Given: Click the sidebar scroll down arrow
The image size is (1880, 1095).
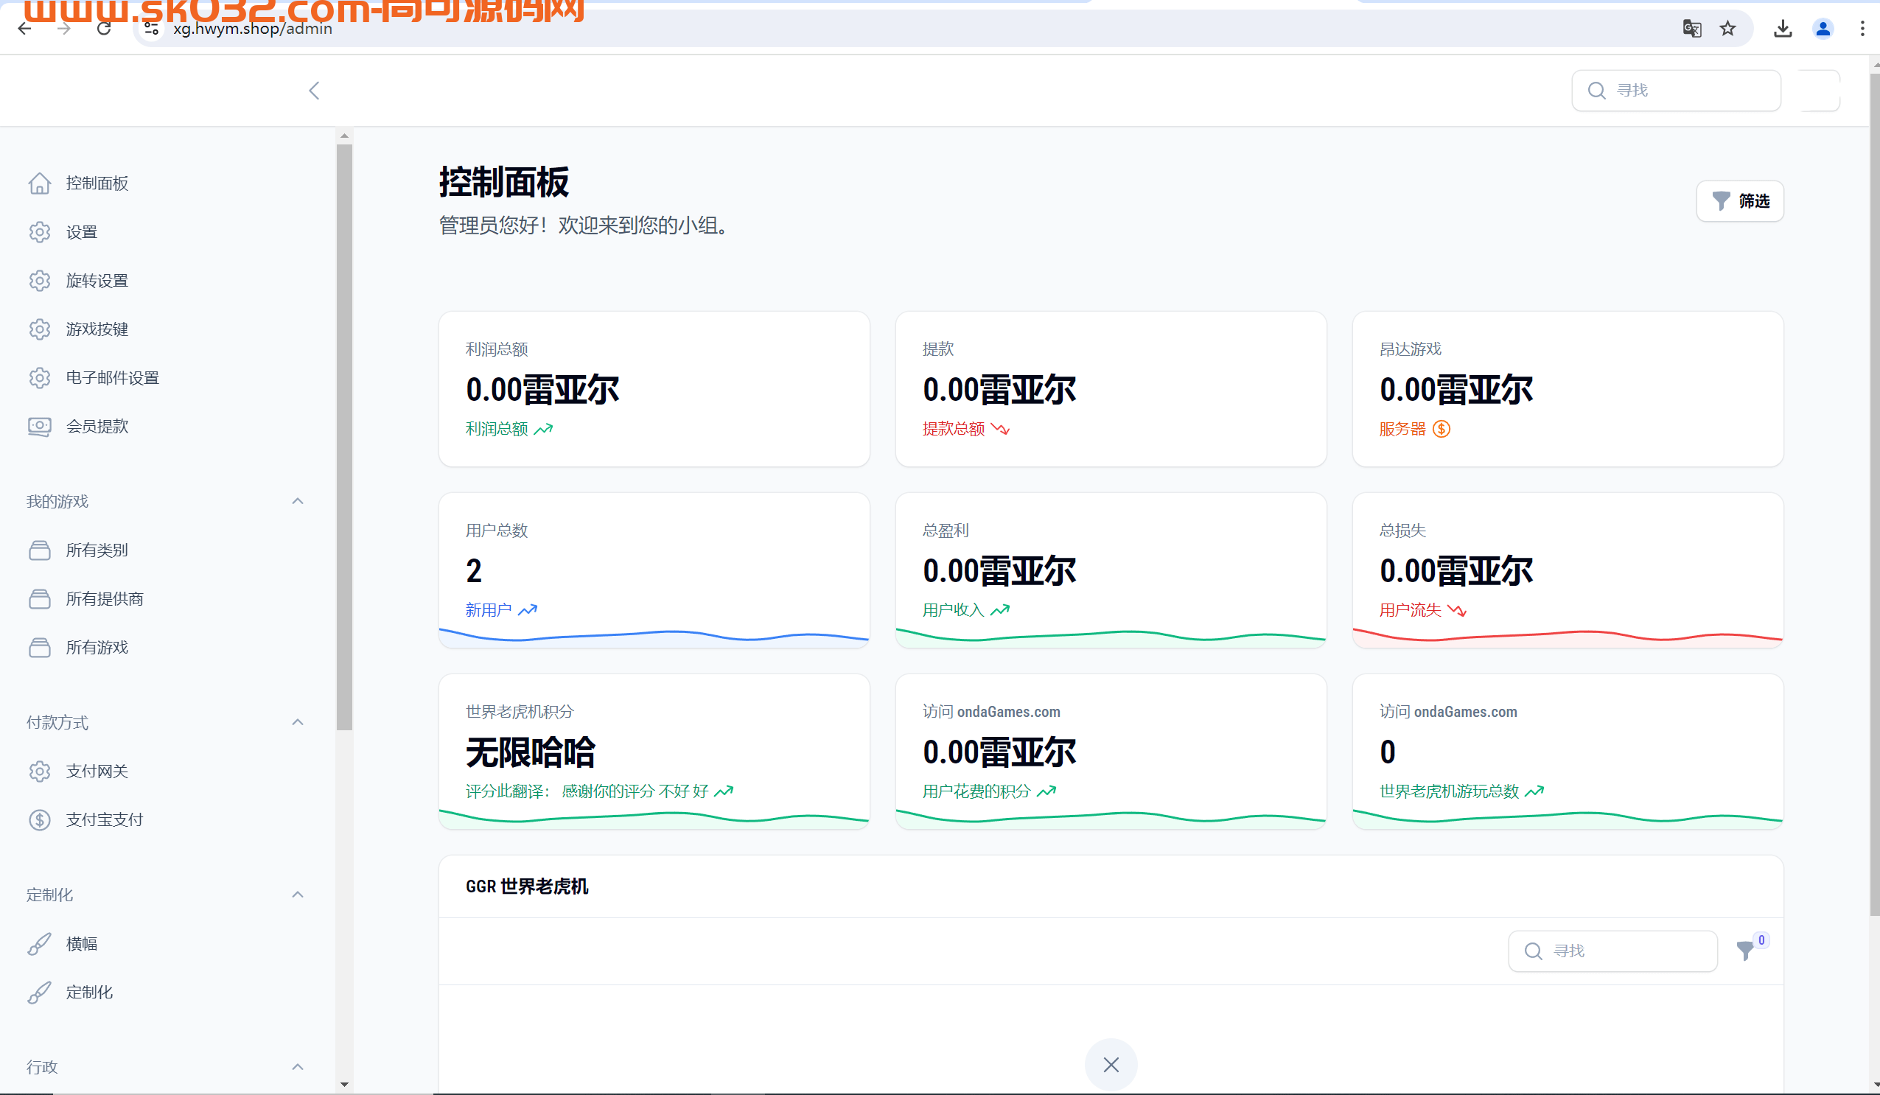Looking at the screenshot, I should click(x=344, y=1085).
